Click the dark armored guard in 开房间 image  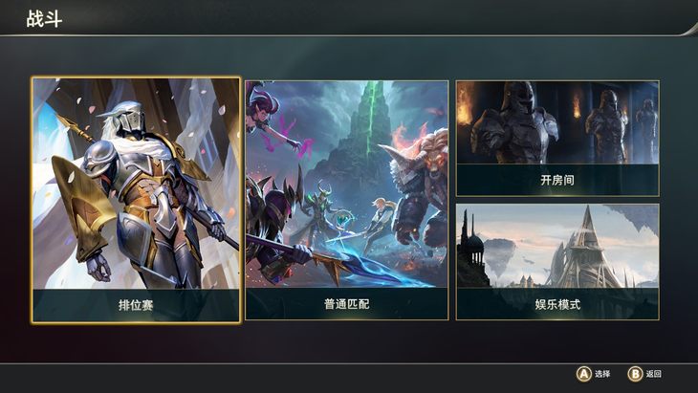pyautogui.click(x=516, y=123)
